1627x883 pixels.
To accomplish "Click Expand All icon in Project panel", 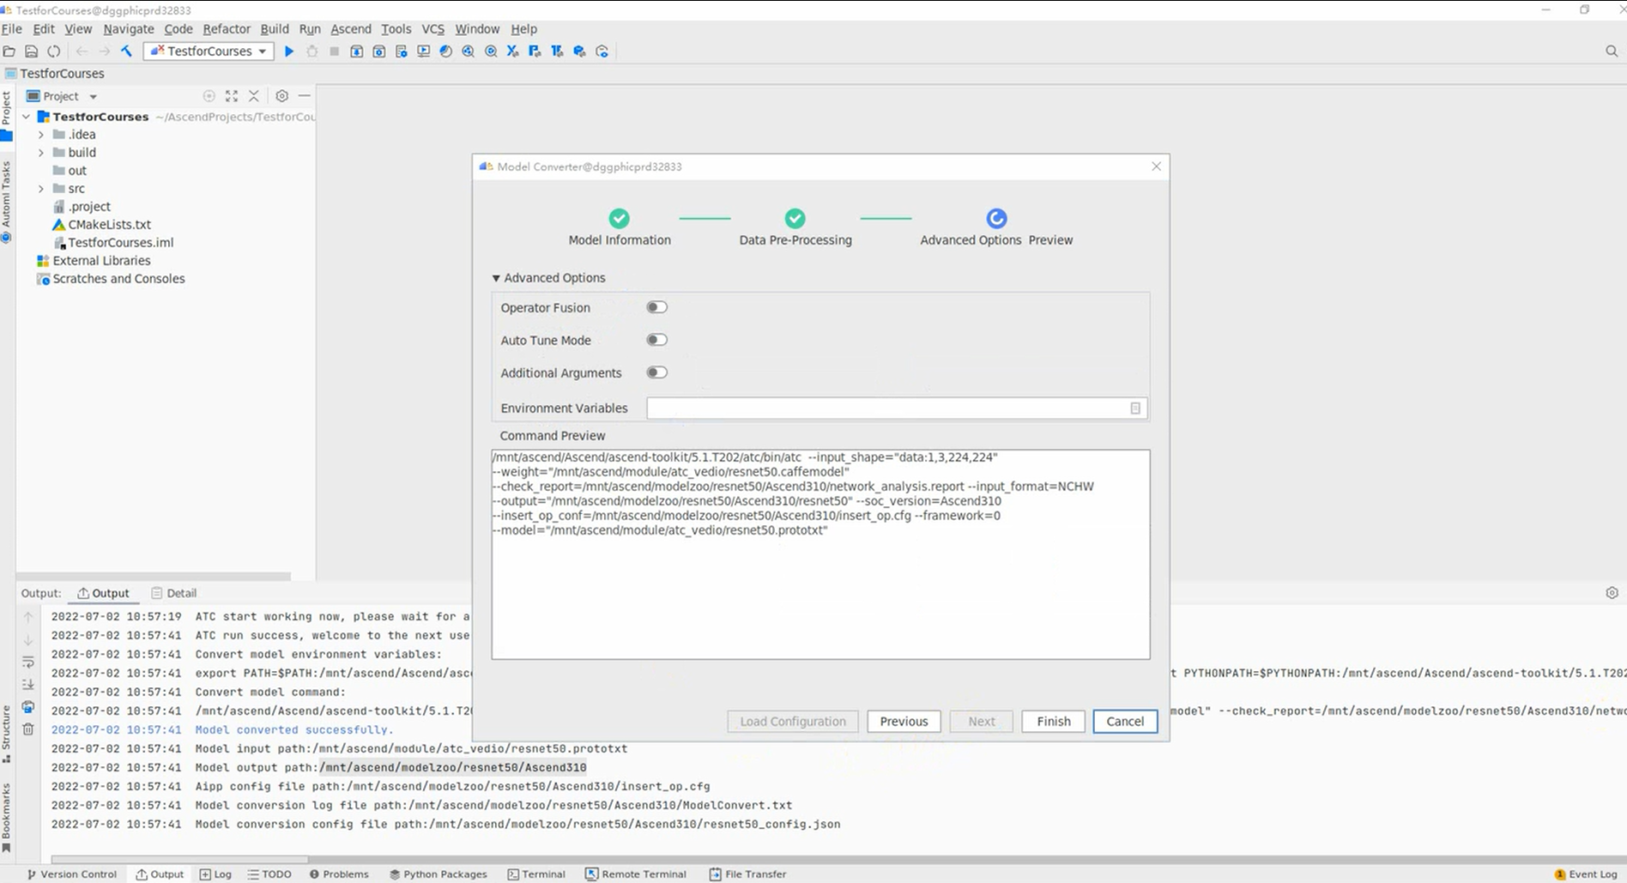I will (232, 96).
